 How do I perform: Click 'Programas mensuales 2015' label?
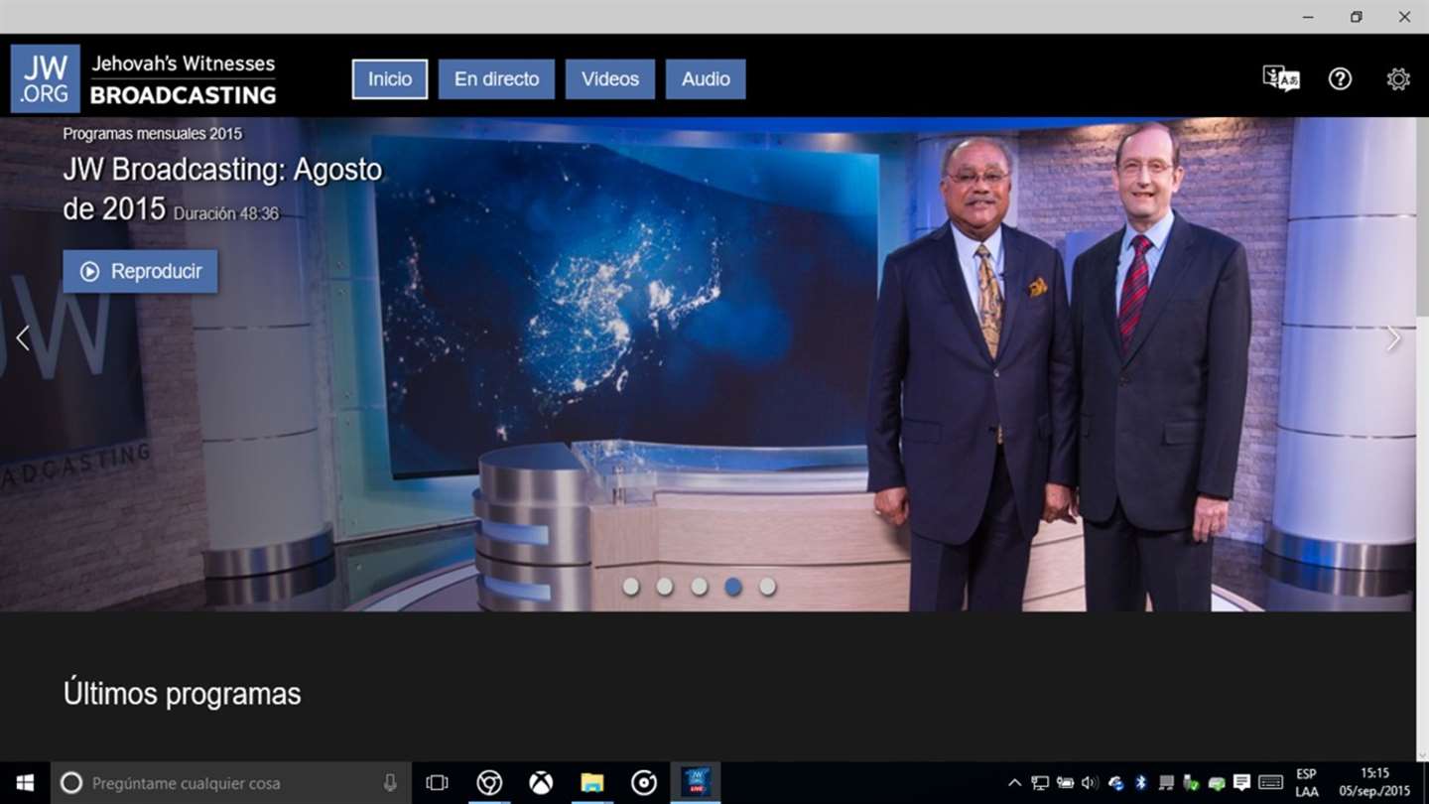152,133
